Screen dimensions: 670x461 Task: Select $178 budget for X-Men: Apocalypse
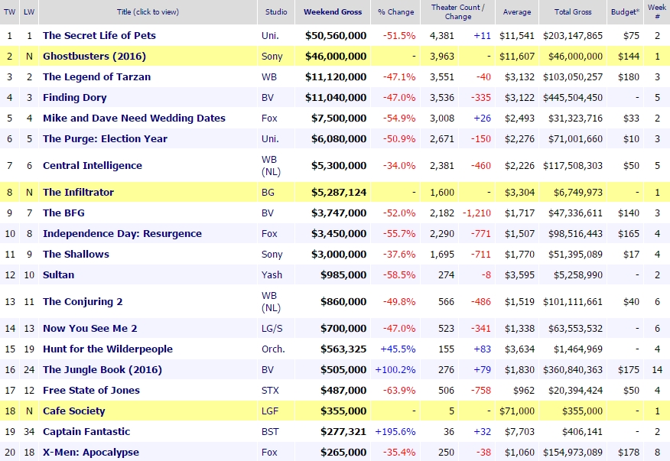(629, 452)
